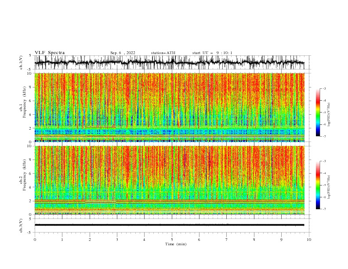348x269 pixels.
Task: Click the 'ch.3(V)' waveform axis label
Action: pos(21,225)
